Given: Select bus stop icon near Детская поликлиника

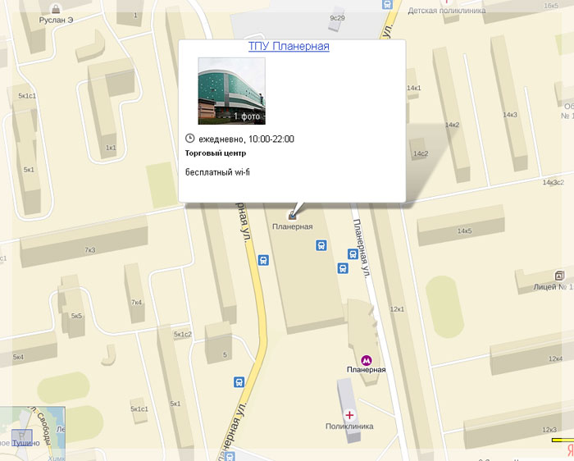Looking at the screenshot, I should (388, 3).
